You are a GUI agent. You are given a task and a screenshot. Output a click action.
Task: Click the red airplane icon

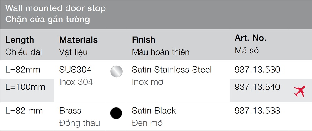[299, 91]
